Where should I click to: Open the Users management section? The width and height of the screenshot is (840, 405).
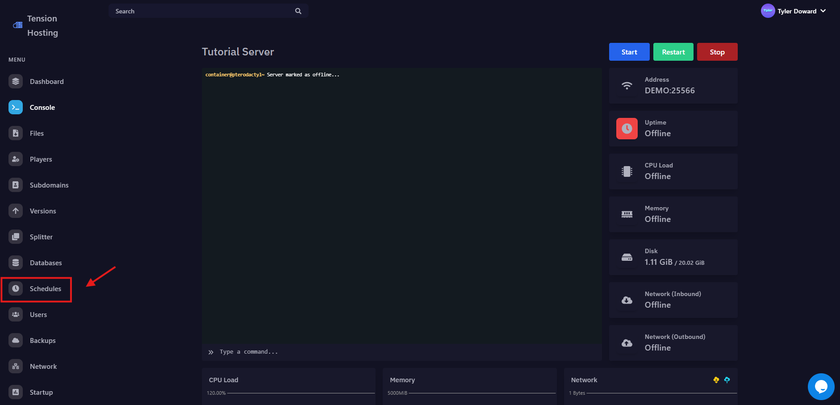click(x=38, y=314)
